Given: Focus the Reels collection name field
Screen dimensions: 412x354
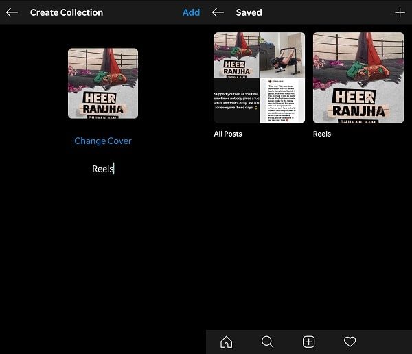Looking at the screenshot, I should [103, 169].
